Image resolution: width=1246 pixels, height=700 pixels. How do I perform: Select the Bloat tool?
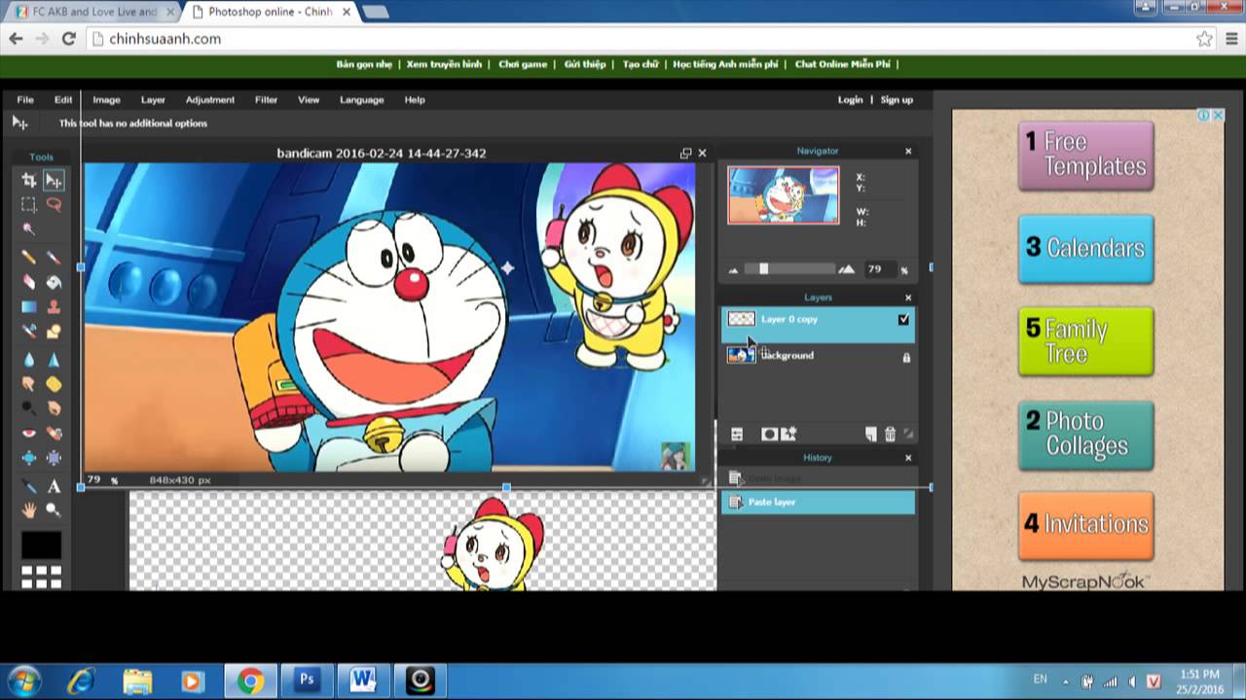pos(29,458)
